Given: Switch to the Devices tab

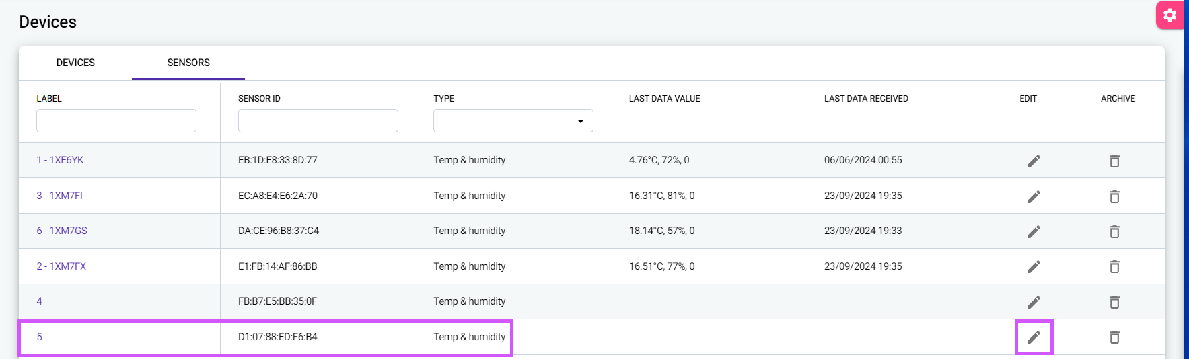Looking at the screenshot, I should [75, 63].
